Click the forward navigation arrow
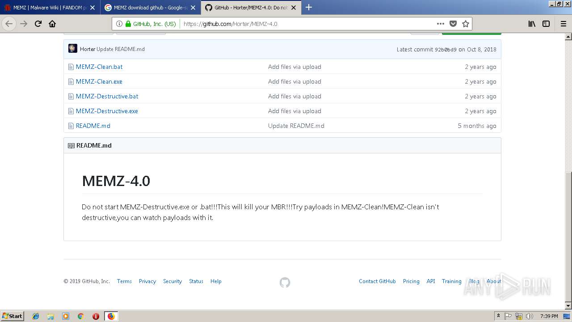 tap(24, 24)
